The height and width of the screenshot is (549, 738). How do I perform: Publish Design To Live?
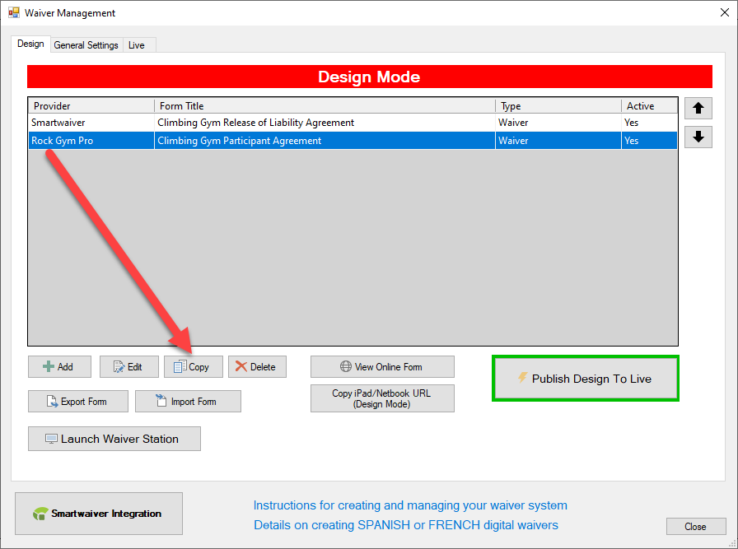click(586, 379)
